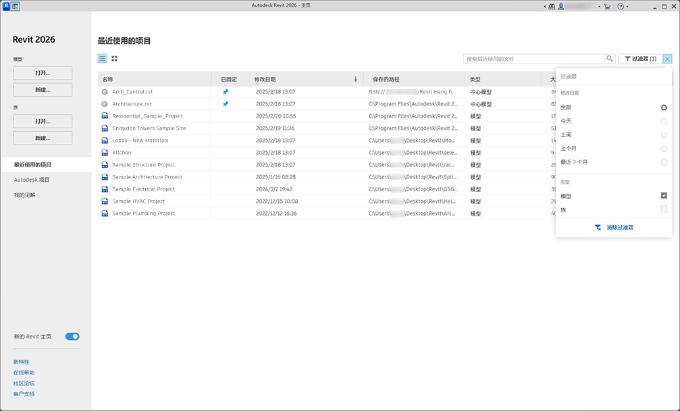Click the user account icon
This screenshot has height=411, width=680.
pyautogui.click(x=560, y=7)
